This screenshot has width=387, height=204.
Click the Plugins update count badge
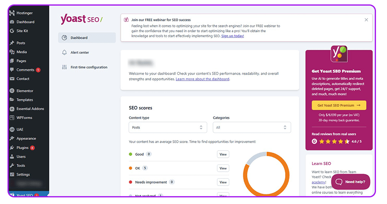[32, 148]
